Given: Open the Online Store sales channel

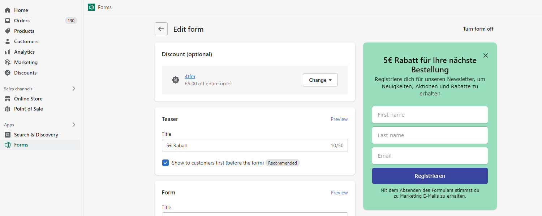Looking at the screenshot, I should (x=28, y=98).
